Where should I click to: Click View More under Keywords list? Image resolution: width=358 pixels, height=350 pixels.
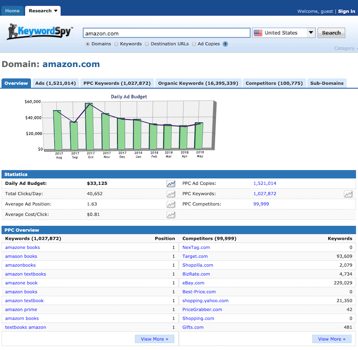pyautogui.click(x=154, y=339)
